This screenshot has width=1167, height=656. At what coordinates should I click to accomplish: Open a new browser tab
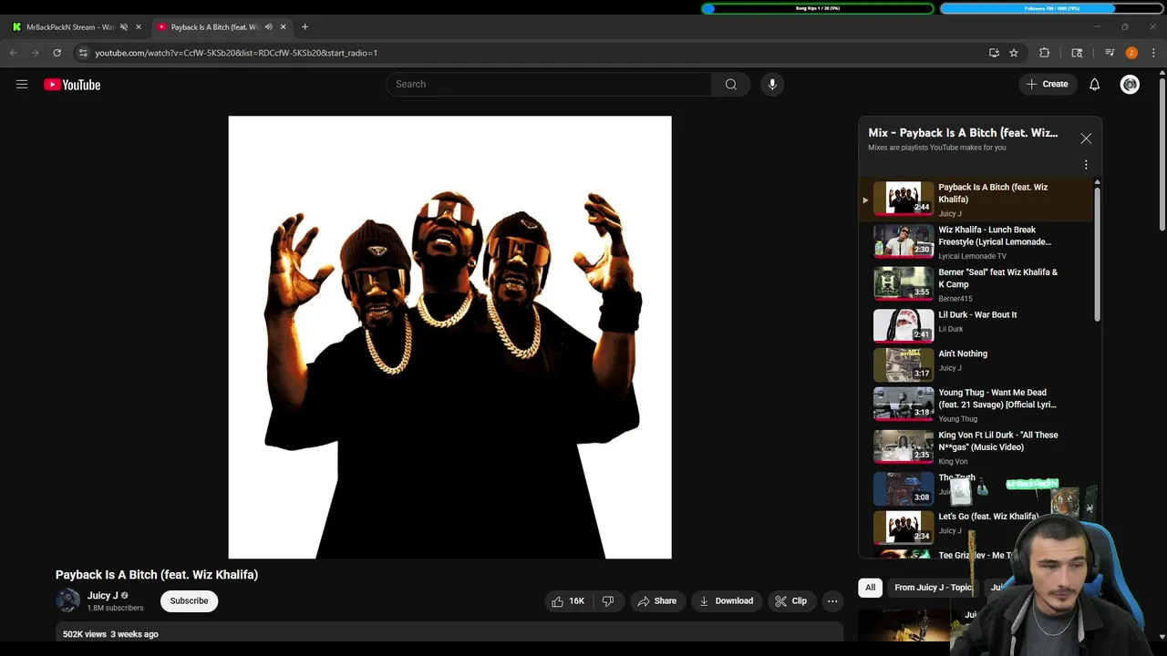click(x=305, y=27)
